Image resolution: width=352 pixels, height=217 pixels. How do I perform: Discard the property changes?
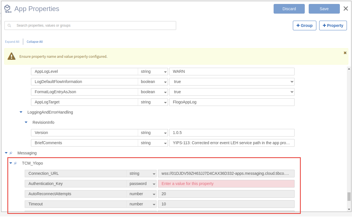click(x=289, y=9)
